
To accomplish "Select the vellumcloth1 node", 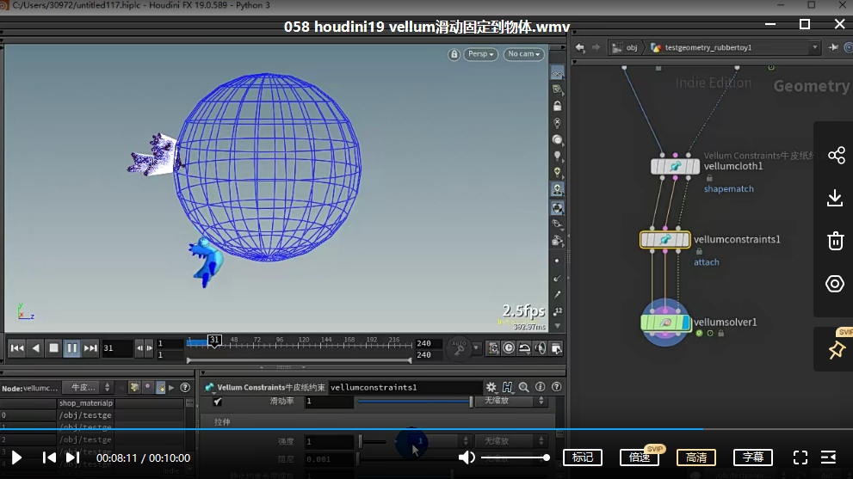I will (675, 166).
